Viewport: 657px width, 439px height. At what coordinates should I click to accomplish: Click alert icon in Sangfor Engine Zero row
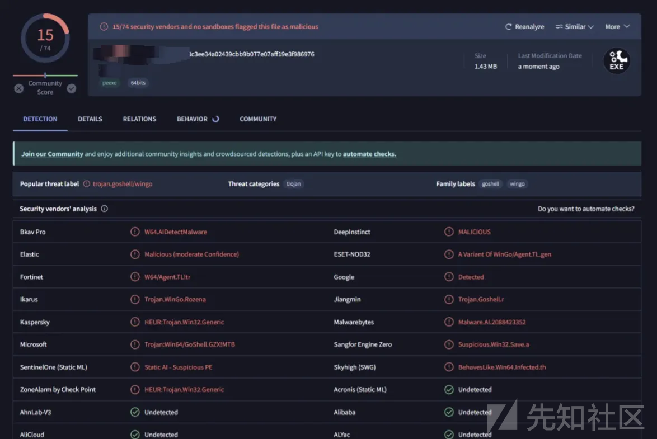[x=449, y=344]
